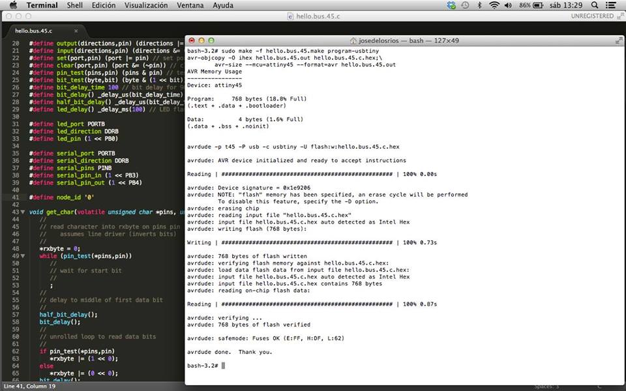Screen dimensions: 626x391
Task: Click the terminal prompt cursor at bottom
Action: (223, 366)
